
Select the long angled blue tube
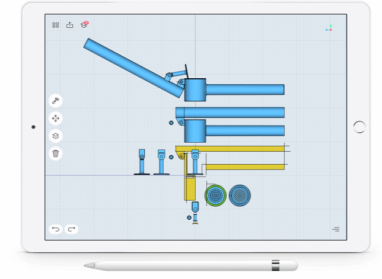tap(133, 68)
